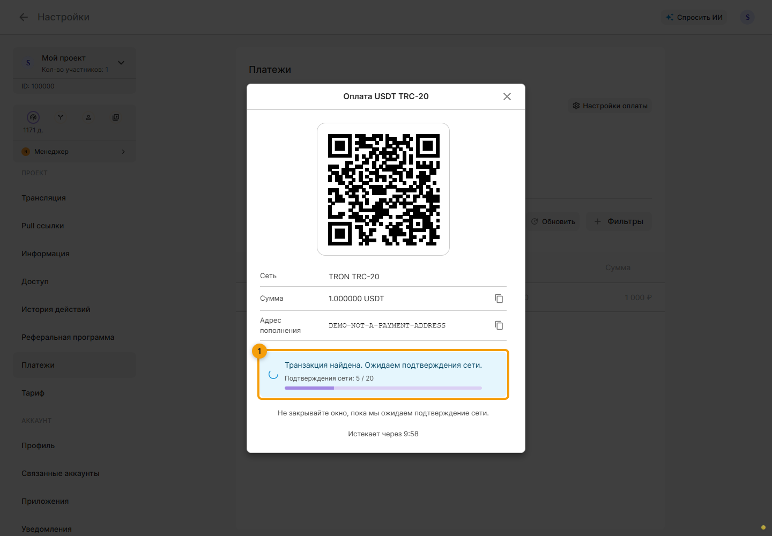Select the video library icon in sidebar

click(x=116, y=117)
